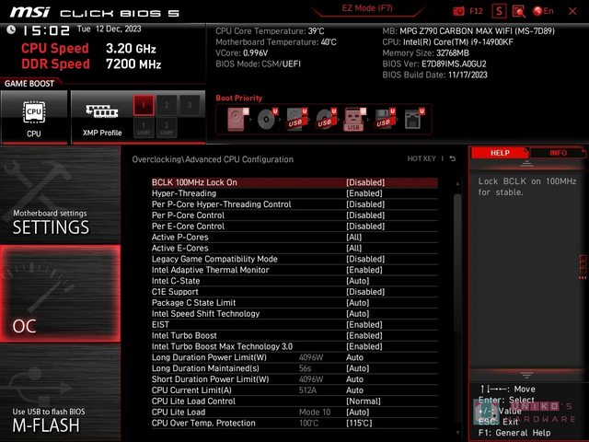
Task: Open Active P-Cores All dropdown
Action: point(354,237)
